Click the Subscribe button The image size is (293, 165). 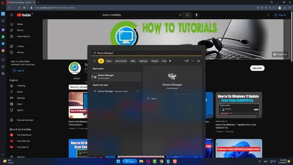257,68
